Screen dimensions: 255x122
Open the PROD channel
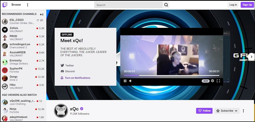click(x=23, y=38)
